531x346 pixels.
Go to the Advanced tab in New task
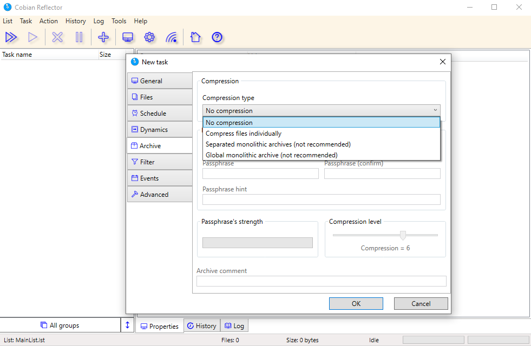160,195
